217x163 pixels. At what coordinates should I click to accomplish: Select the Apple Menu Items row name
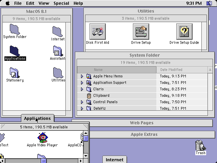click(108, 76)
